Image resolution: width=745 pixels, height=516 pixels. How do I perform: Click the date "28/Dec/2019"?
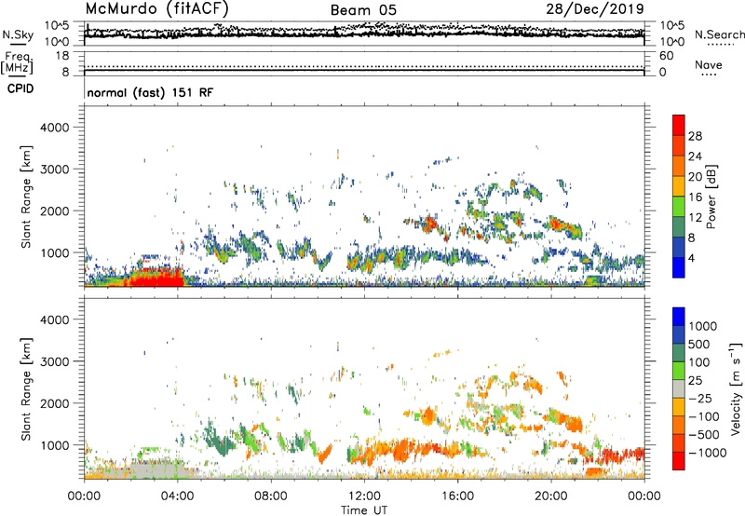pyautogui.click(x=595, y=9)
